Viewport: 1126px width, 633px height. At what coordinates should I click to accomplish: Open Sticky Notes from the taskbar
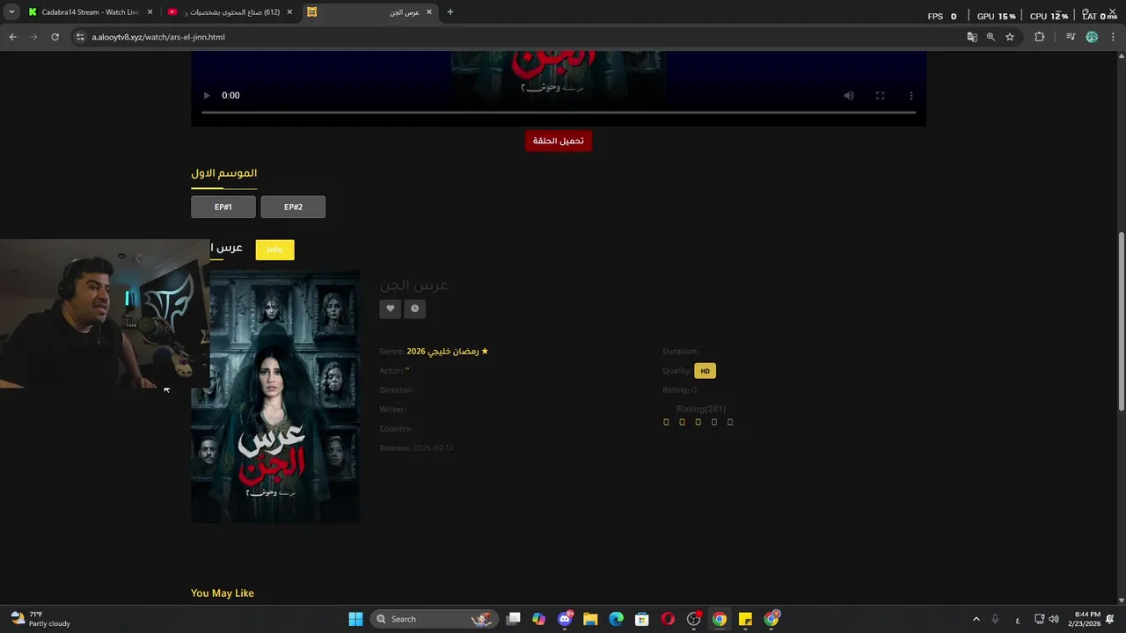coord(745,619)
